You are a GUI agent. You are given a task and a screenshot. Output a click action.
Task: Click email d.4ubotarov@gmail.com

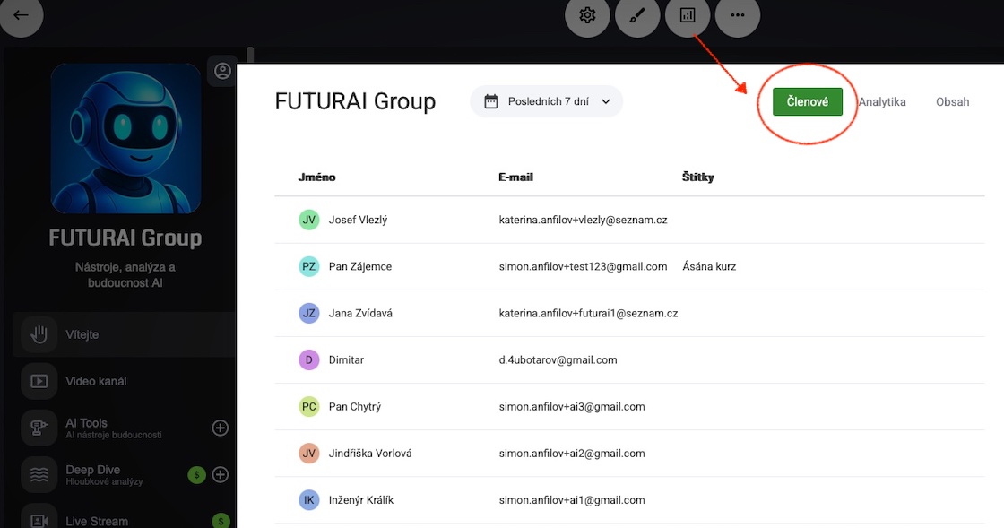558,359
